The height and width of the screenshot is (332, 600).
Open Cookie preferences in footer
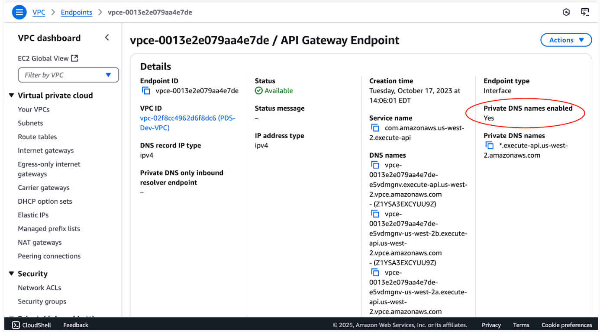click(567, 325)
